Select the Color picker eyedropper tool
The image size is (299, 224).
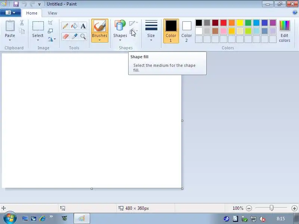(74, 36)
